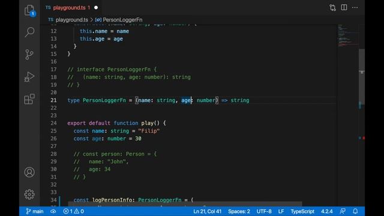Open the Run and Debug view
The width and height of the screenshot is (384, 216).
(x=29, y=77)
